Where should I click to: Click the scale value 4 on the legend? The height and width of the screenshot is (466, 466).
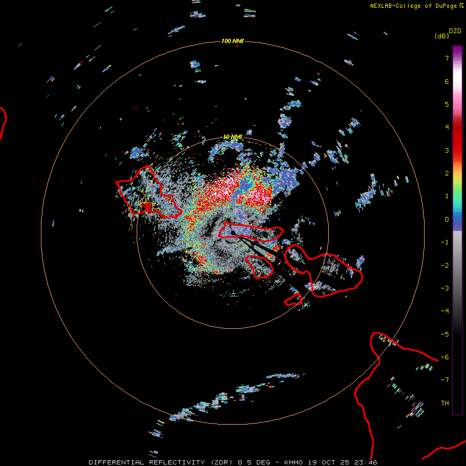click(447, 127)
